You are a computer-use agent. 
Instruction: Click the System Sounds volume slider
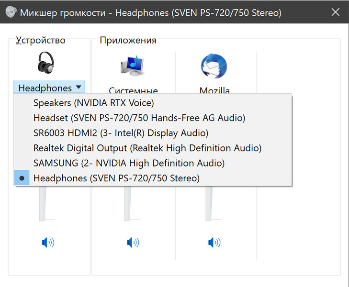(127, 203)
